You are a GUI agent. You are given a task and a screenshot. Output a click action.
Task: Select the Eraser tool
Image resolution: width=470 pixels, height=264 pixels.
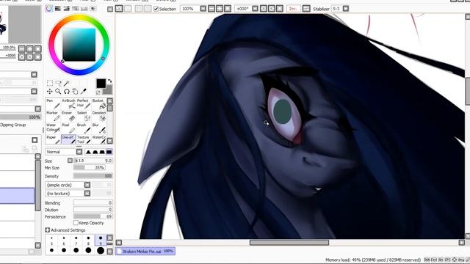click(x=68, y=116)
